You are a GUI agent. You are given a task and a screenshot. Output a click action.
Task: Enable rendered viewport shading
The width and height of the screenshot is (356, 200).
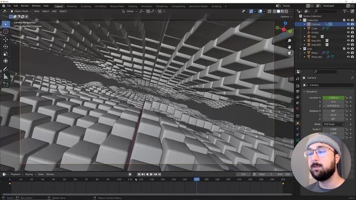pyautogui.click(x=286, y=11)
